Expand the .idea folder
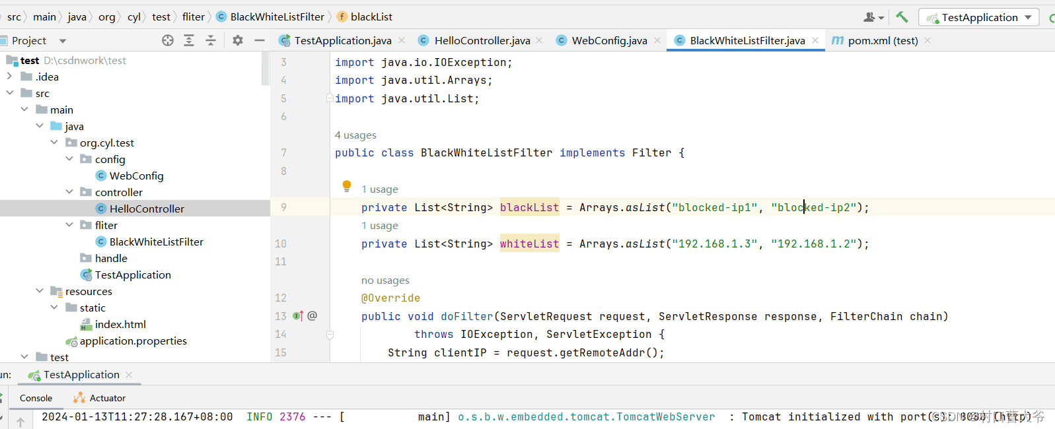This screenshot has width=1055, height=429. (9, 77)
